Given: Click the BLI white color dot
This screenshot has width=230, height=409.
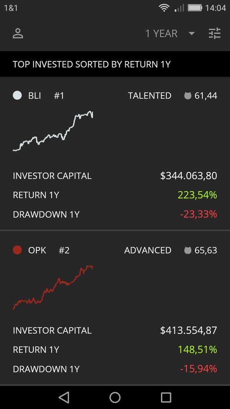Looking at the screenshot, I should coord(17,96).
